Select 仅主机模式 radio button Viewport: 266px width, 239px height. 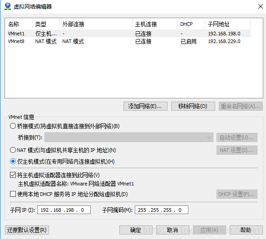click(13, 161)
